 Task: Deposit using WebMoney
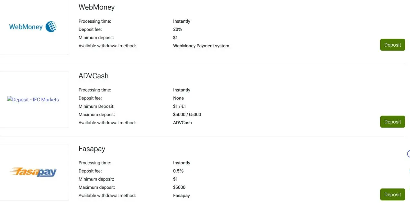coord(393,45)
